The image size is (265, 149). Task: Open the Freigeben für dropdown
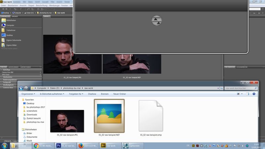[77, 94]
